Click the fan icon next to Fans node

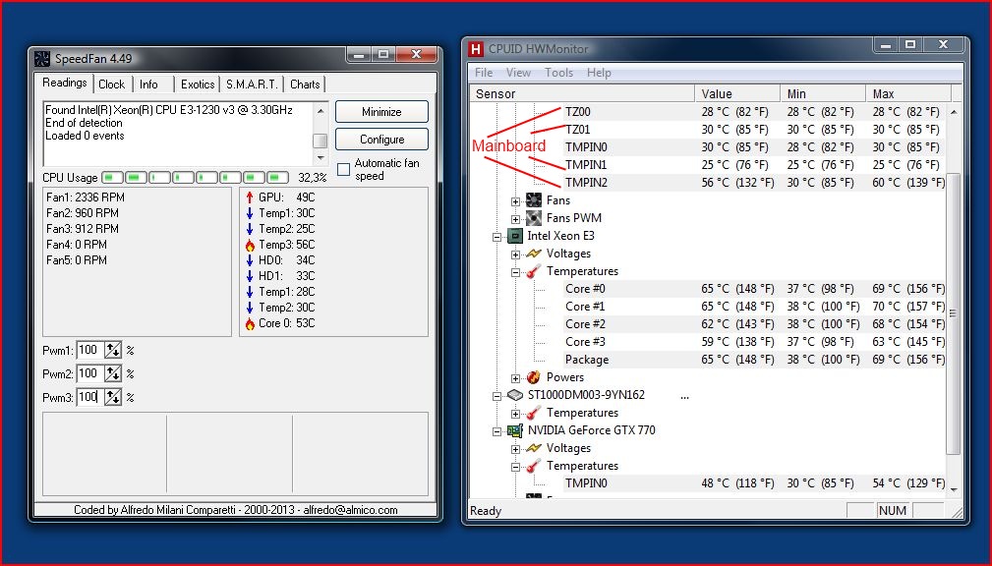pos(533,200)
